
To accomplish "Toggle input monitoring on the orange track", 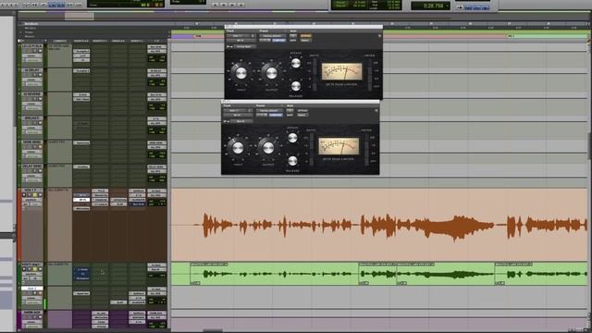I will tap(30, 195).
